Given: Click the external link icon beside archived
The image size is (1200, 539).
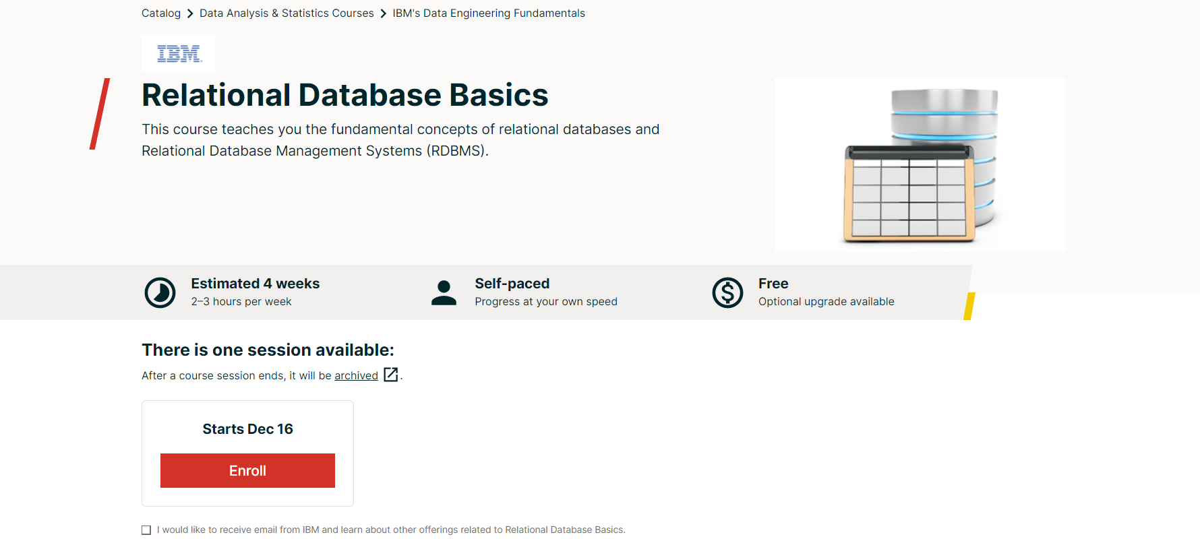Looking at the screenshot, I should tap(391, 375).
